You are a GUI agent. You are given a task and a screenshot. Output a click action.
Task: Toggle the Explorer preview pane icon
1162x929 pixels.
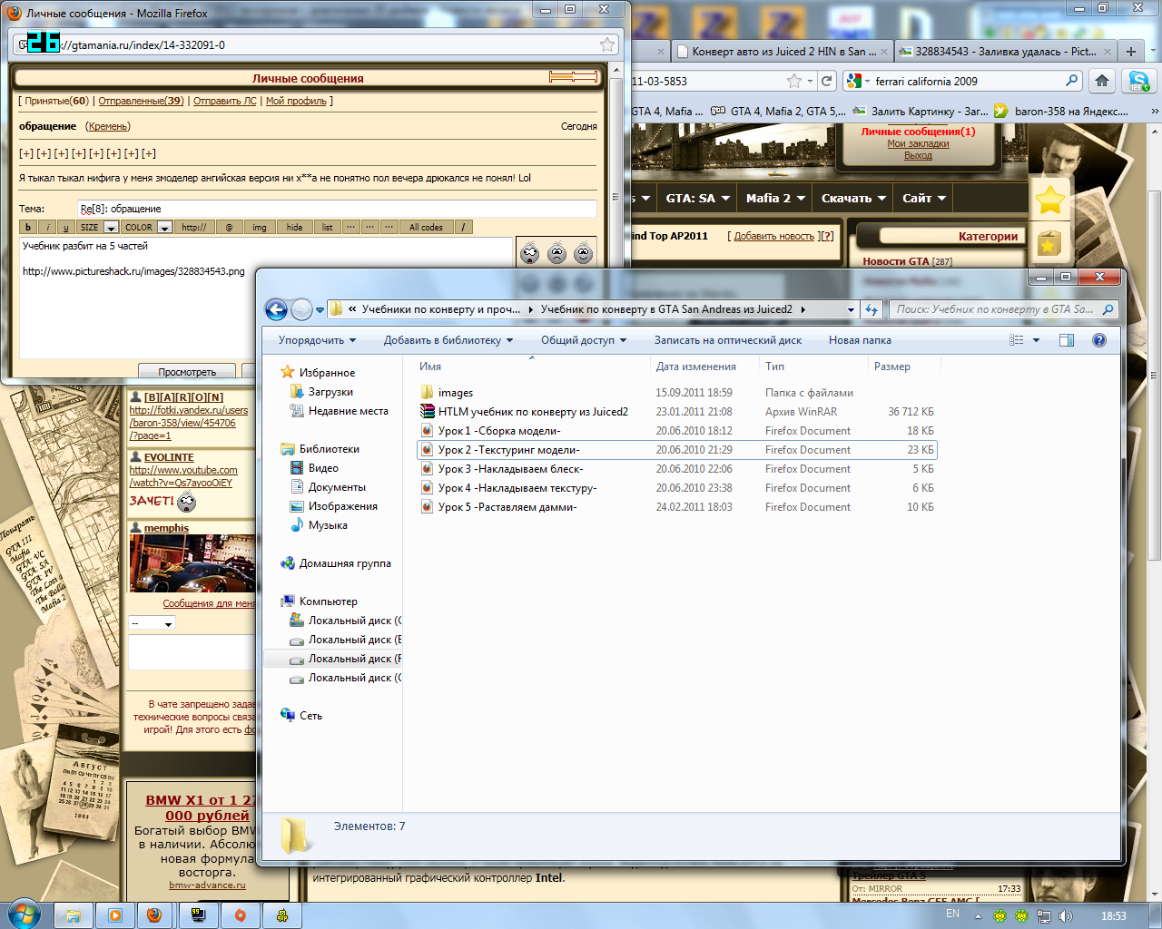(1067, 340)
